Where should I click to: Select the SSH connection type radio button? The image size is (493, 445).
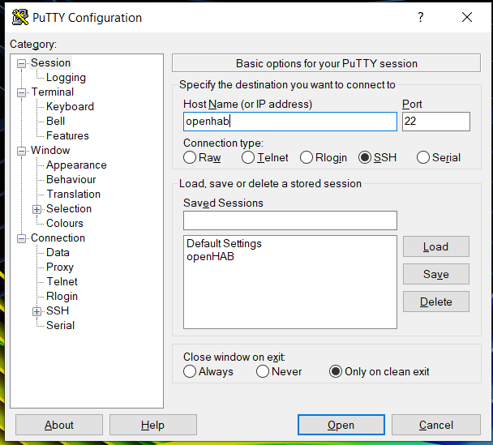click(x=365, y=157)
